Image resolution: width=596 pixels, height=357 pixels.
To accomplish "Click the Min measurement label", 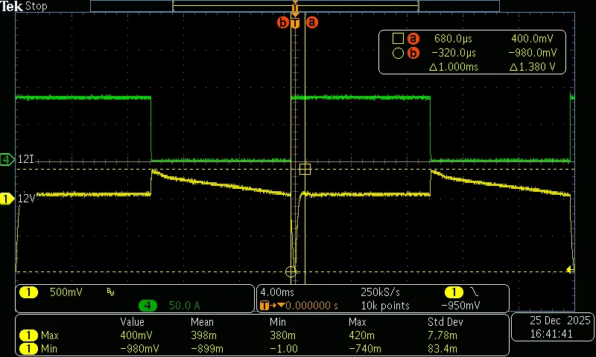I will coord(49,348).
